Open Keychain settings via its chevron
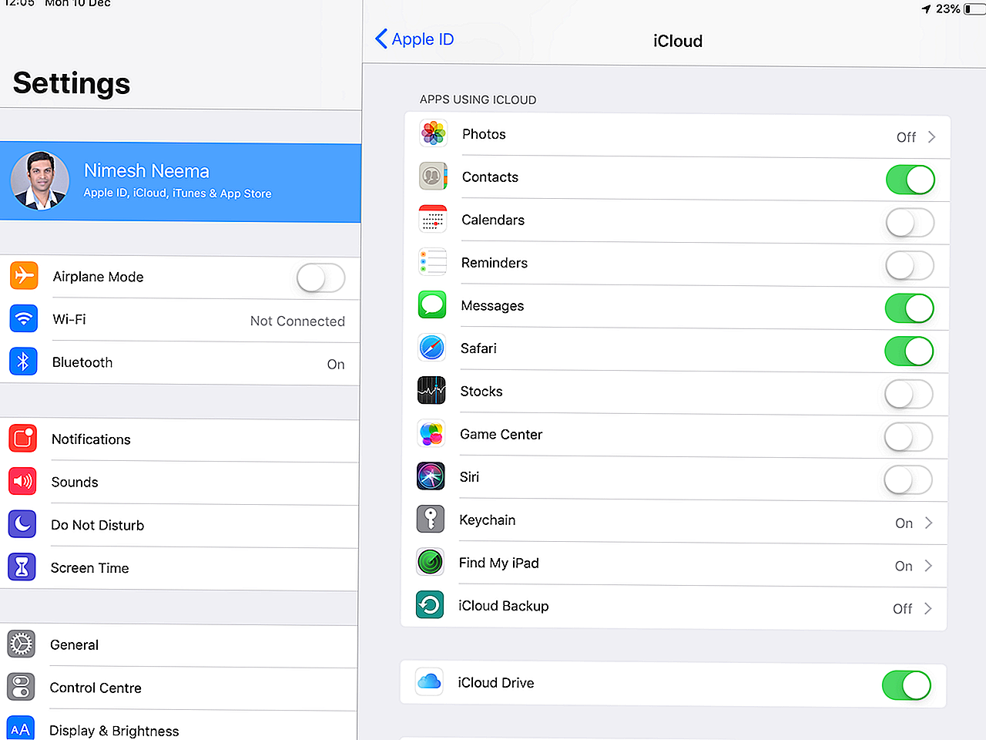Screen dimensions: 986x740 (x=928, y=523)
